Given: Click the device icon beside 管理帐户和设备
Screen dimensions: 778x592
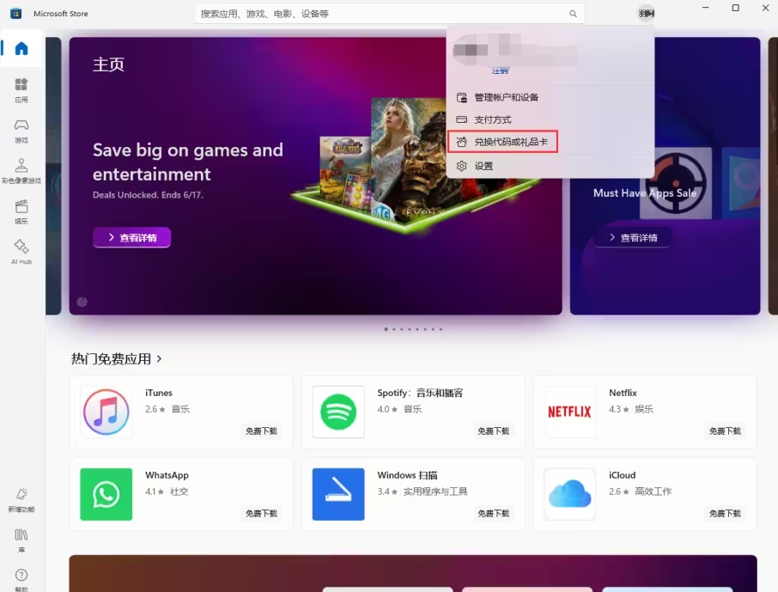Looking at the screenshot, I should pyautogui.click(x=461, y=97).
